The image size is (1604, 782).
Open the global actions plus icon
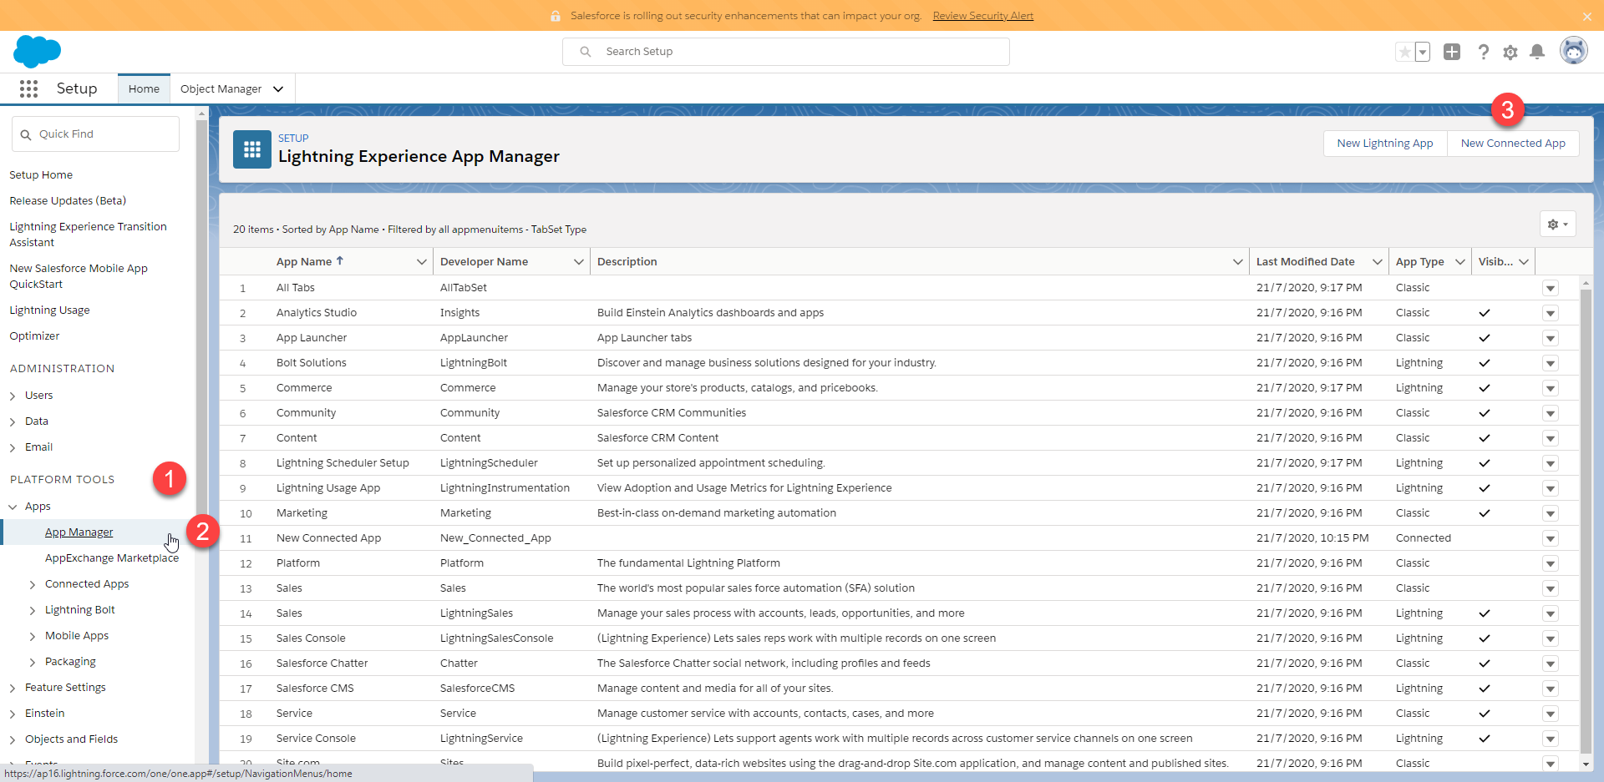pyautogui.click(x=1452, y=52)
